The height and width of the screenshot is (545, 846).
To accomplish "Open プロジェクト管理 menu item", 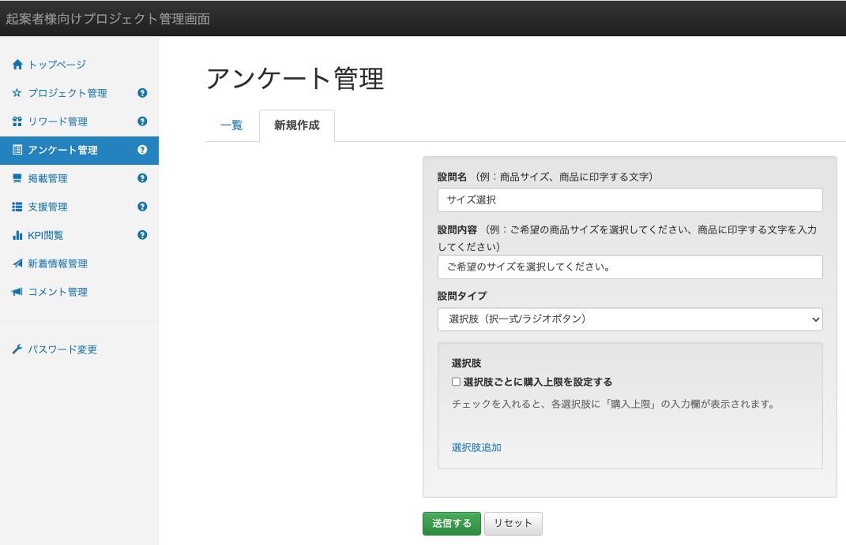I will click(67, 93).
